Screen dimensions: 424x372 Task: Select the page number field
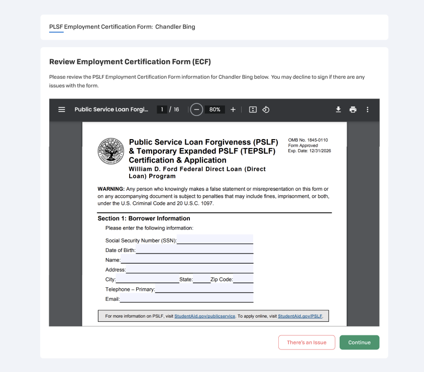(162, 109)
